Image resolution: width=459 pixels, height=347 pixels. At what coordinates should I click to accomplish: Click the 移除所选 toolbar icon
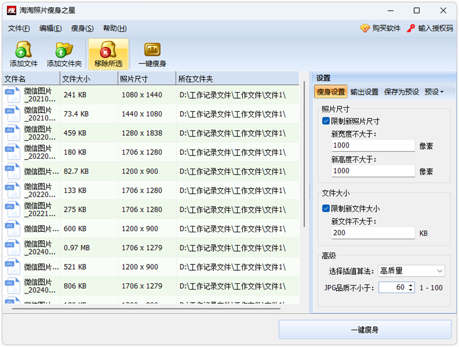(x=108, y=49)
